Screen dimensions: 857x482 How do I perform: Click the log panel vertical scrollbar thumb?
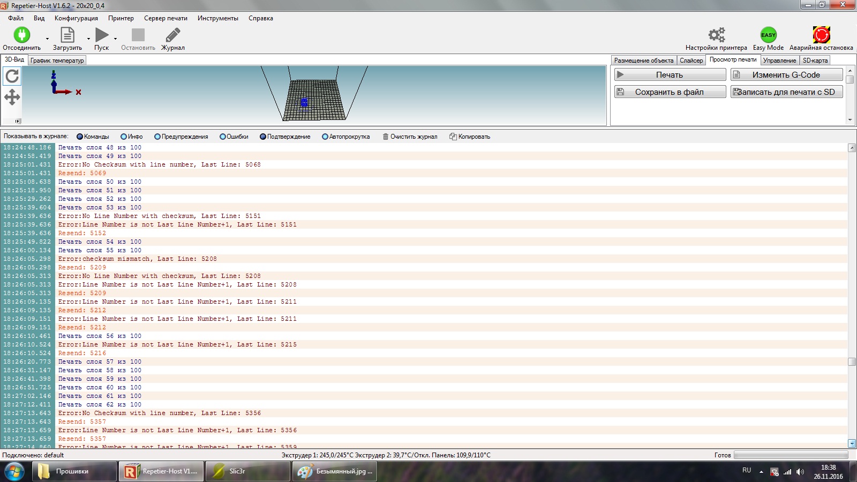click(852, 362)
